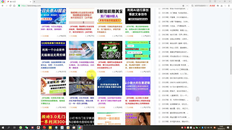Open the (9769期) article title link
The width and height of the screenshot is (232, 130).
pos(81,29)
